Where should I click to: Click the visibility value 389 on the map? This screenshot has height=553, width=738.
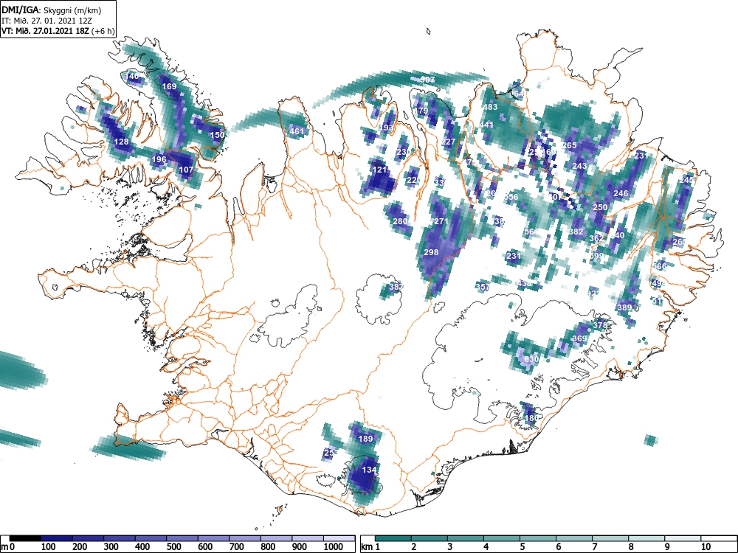[x=624, y=307]
